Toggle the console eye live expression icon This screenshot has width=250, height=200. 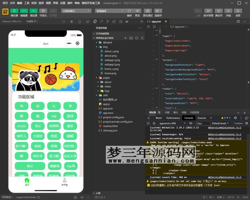pyautogui.click(x=191, y=123)
